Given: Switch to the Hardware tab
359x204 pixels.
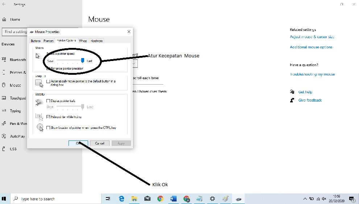Looking at the screenshot, I should tap(96, 41).
